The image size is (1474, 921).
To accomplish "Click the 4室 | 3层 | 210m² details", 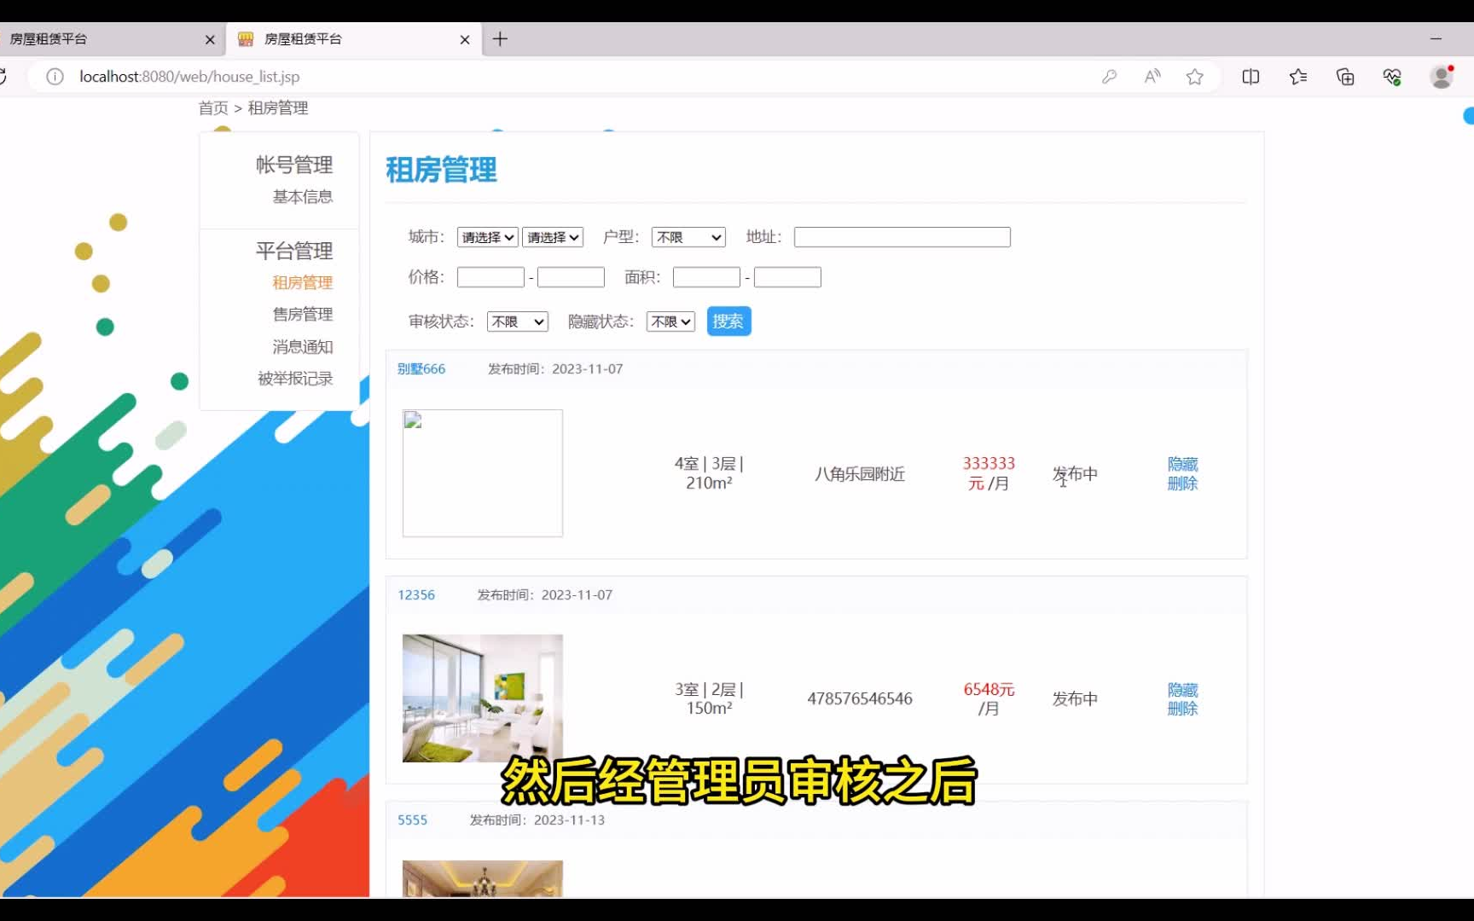I will (x=709, y=473).
